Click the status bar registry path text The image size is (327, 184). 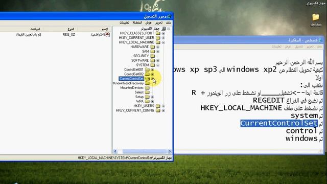(125, 158)
